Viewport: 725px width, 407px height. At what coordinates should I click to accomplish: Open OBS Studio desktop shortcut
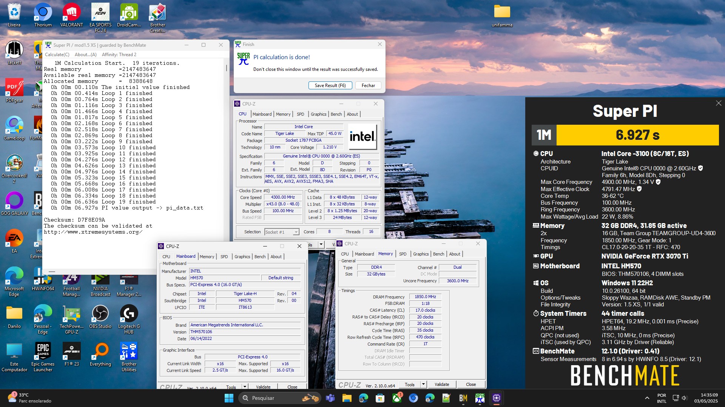[x=100, y=317]
